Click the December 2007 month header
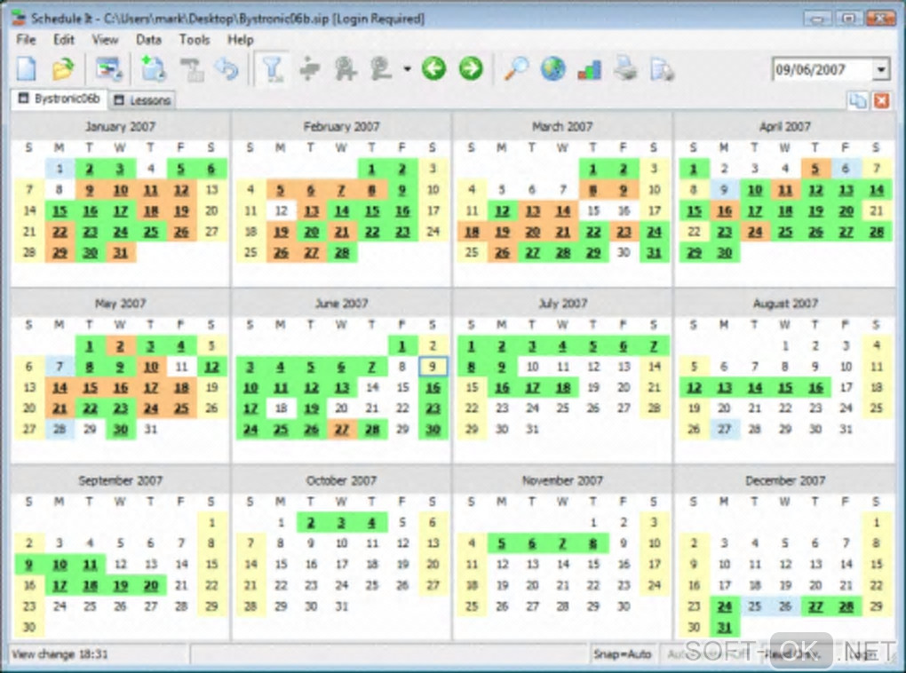 (x=784, y=480)
